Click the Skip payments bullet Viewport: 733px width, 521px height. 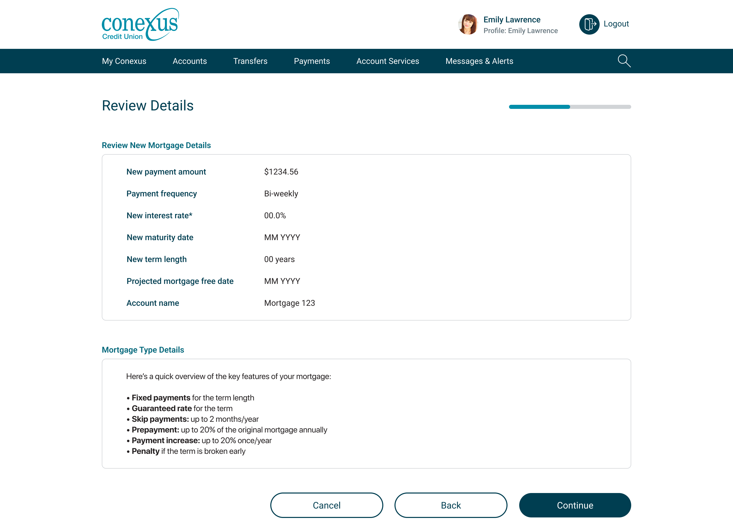tap(193, 419)
